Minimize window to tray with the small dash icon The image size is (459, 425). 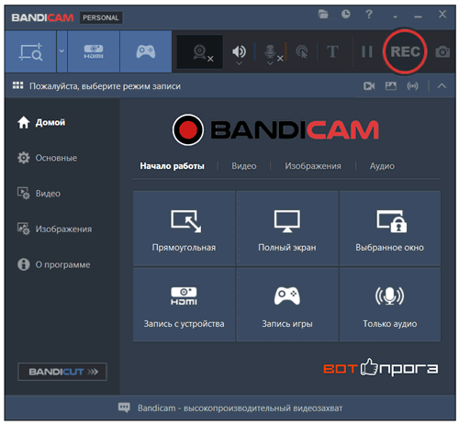click(396, 17)
